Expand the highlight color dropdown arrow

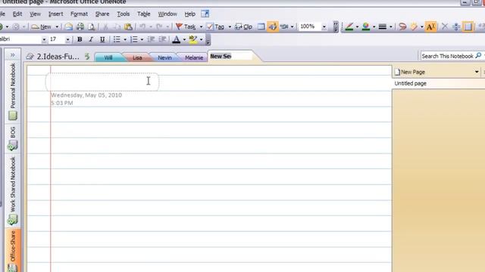201,39
